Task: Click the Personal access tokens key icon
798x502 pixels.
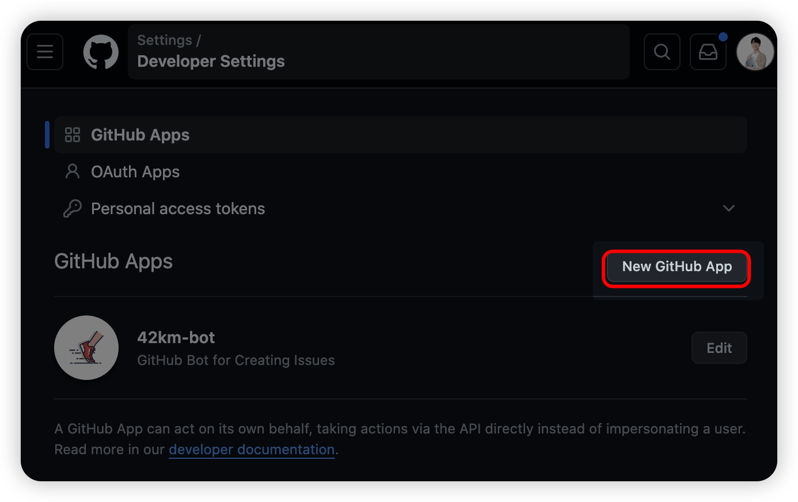Action: [73, 208]
